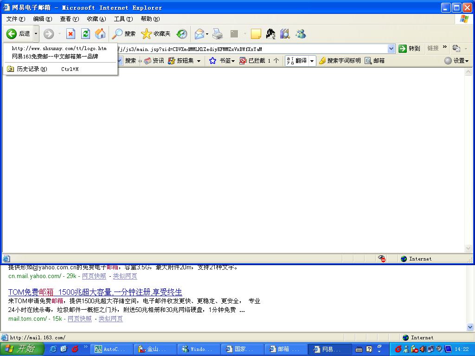Click the 转到 Go button
Viewport: 475px width, 356px height.
[x=410, y=48]
